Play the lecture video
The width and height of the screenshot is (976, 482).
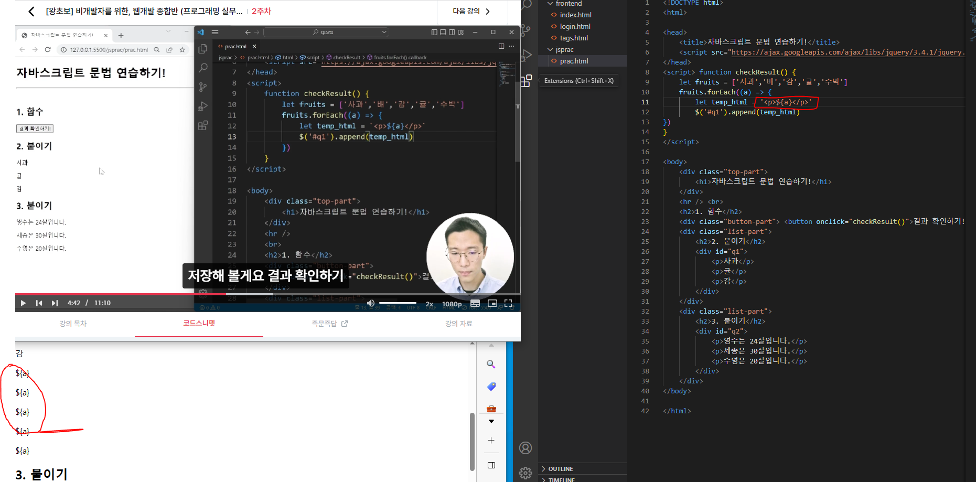(x=23, y=303)
